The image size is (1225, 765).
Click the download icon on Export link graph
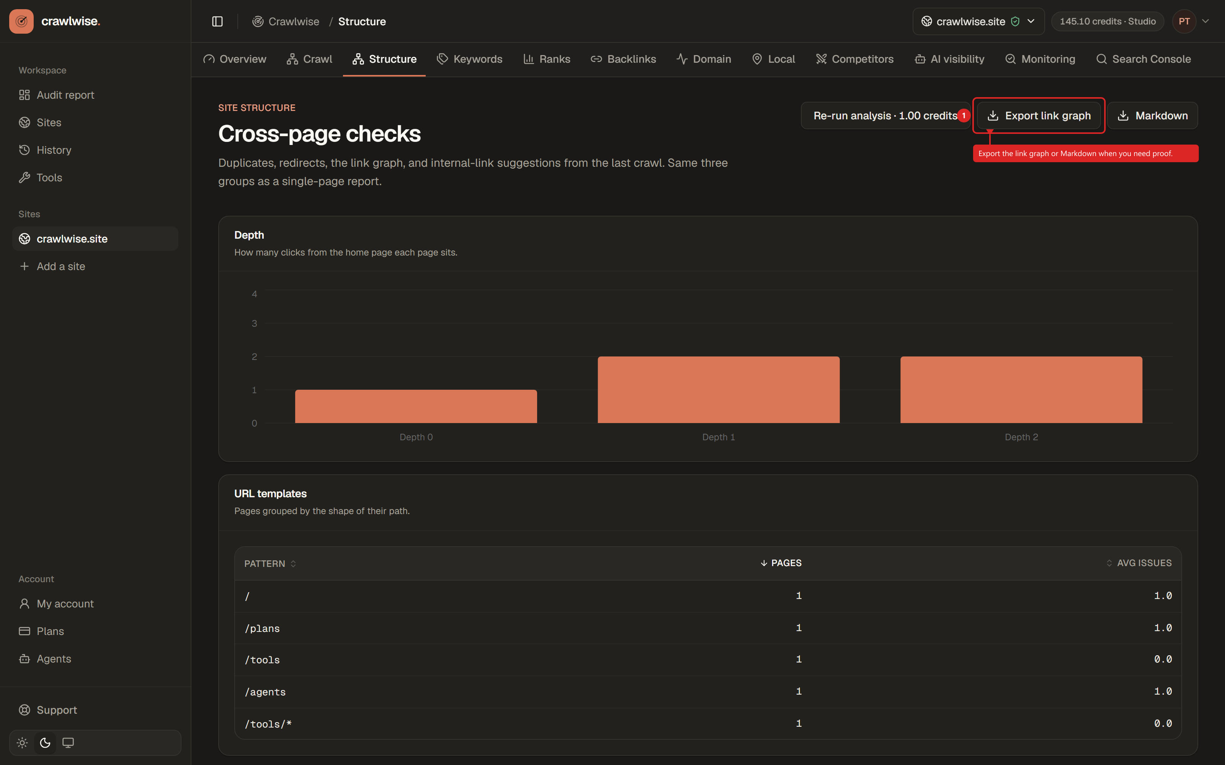tap(993, 116)
